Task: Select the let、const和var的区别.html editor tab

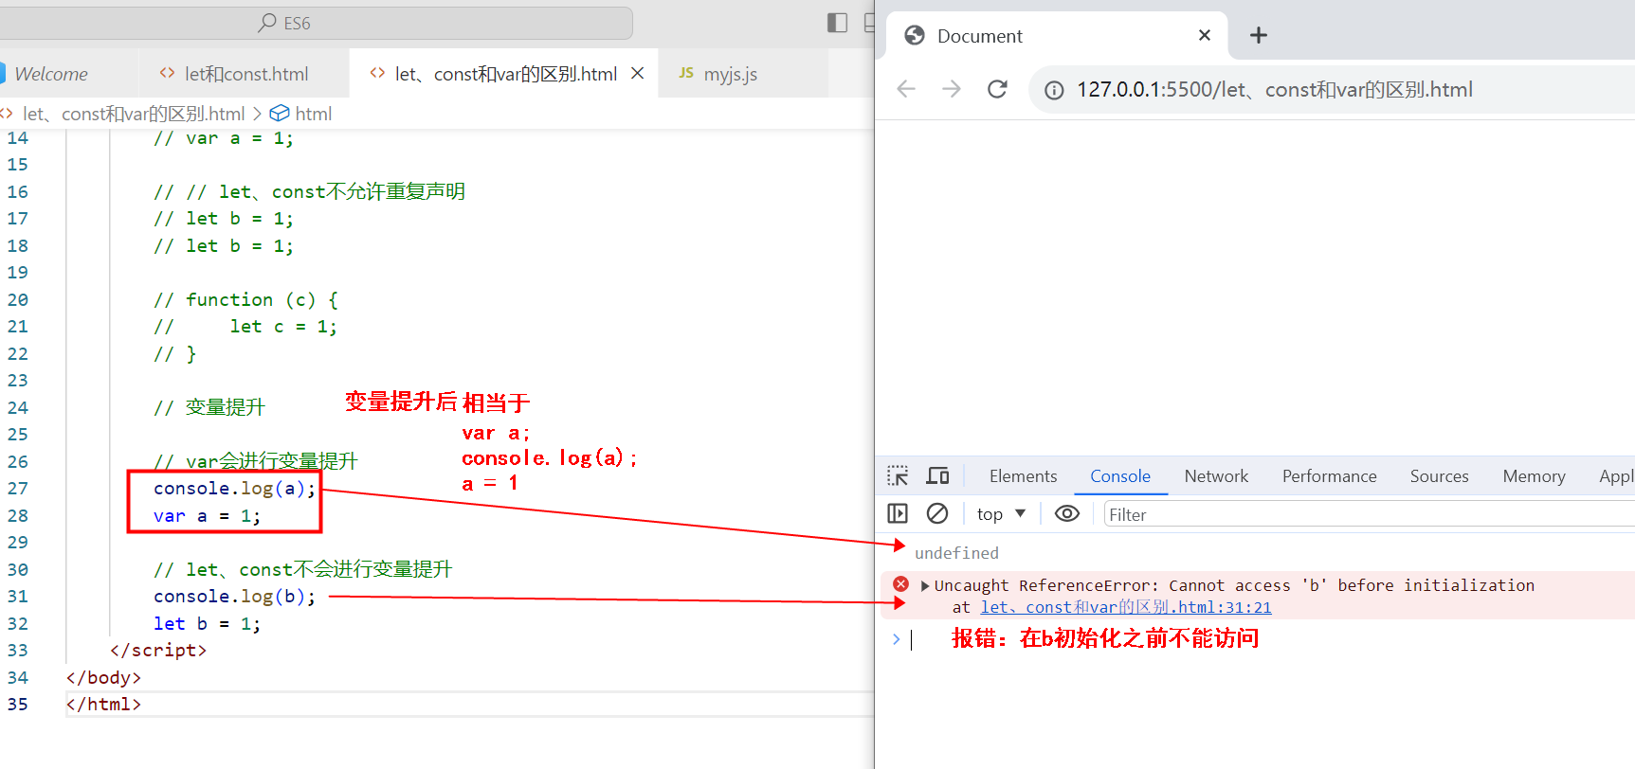Action: point(505,74)
